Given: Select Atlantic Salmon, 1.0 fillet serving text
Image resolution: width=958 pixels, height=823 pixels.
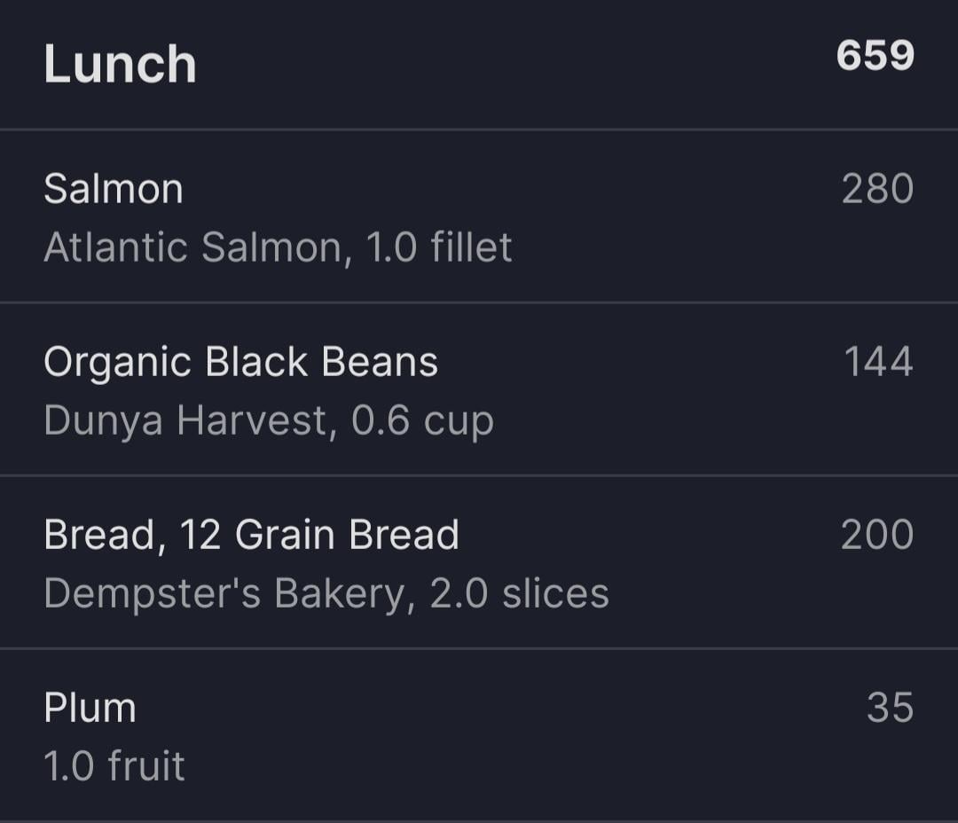Looking at the screenshot, I should click(x=278, y=247).
